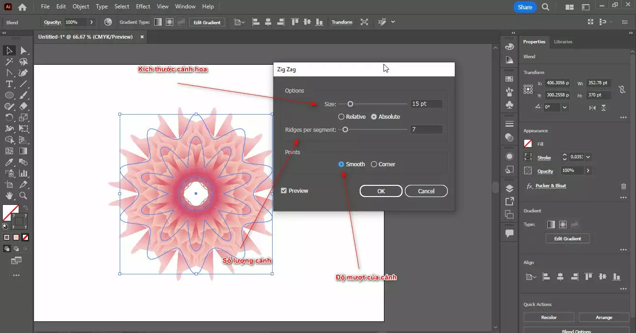
Task: Open the stroke weight dropdown in Appearance
Action: (x=588, y=157)
